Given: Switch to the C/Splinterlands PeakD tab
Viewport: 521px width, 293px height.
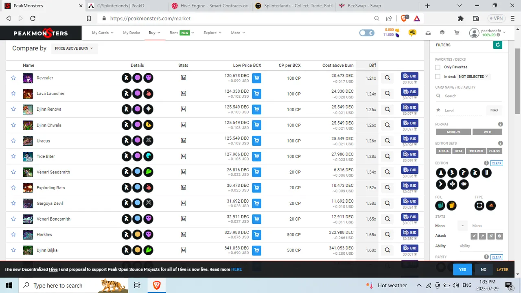Looking at the screenshot, I should 125,6.
